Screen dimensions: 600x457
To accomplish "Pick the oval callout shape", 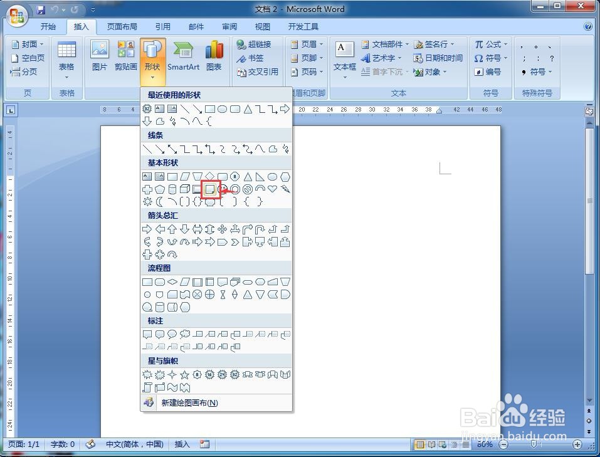I will 172,334.
